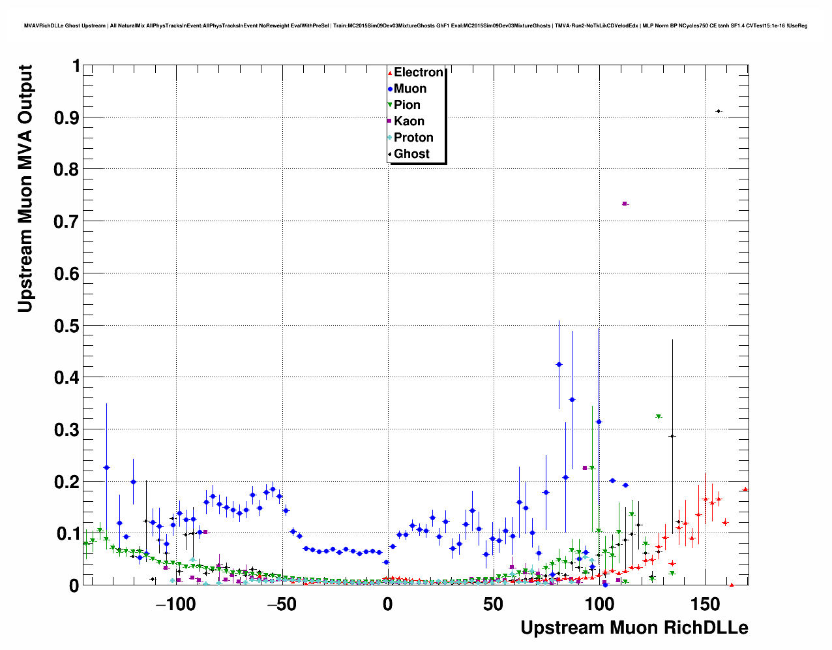The width and height of the screenshot is (832, 650).
Task: Click the Ghost legend entry
Action: pyautogui.click(x=409, y=154)
